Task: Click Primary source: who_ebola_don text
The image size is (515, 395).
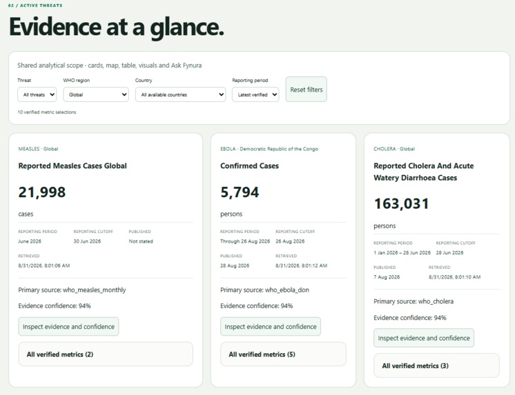Action: 264,290
